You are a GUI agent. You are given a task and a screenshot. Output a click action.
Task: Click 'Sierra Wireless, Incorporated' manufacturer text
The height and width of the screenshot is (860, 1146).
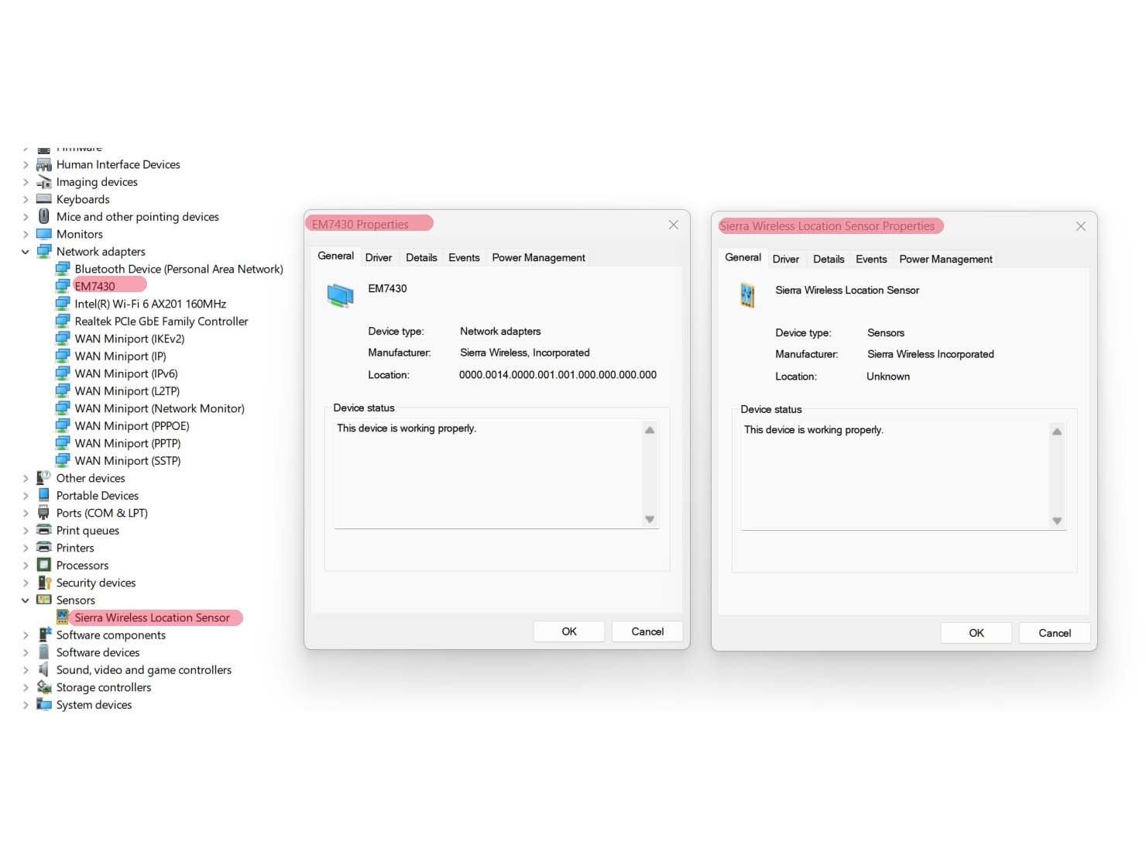pyautogui.click(x=525, y=353)
